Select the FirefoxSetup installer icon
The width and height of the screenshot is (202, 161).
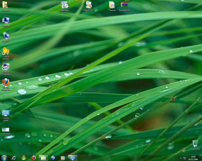click(x=65, y=5)
